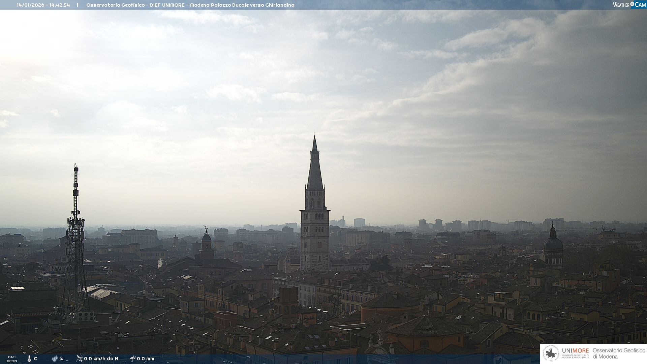Click the temperature C unit label
Image resolution: width=647 pixels, height=364 pixels.
pos(35,359)
